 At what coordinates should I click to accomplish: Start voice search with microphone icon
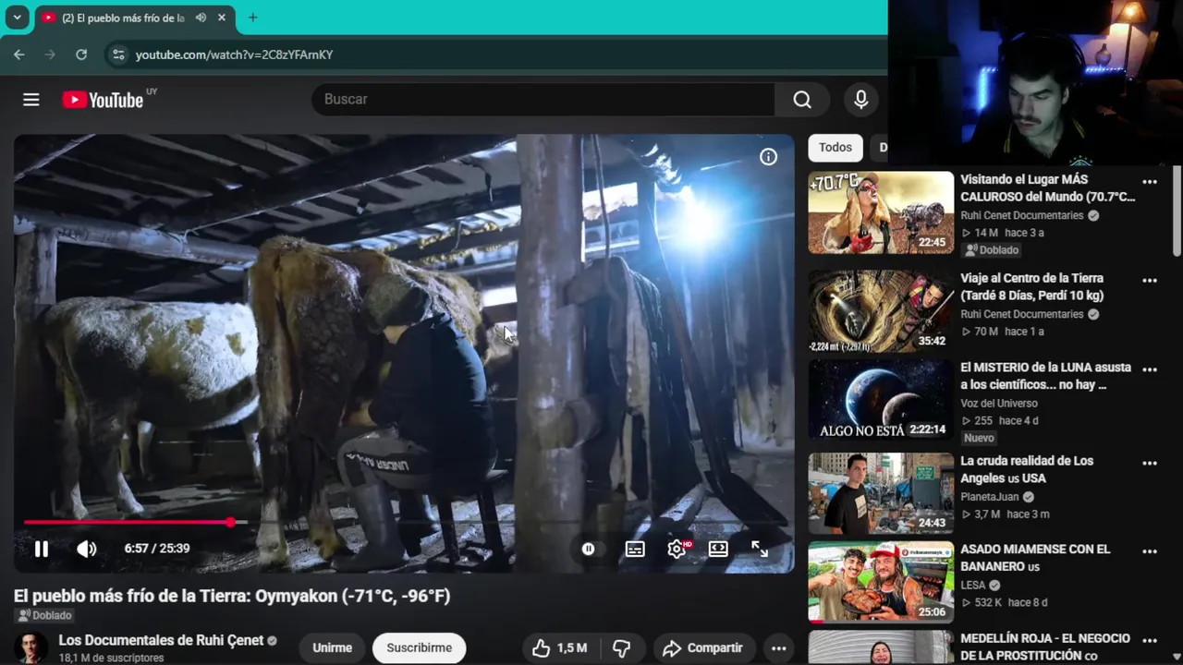point(860,100)
